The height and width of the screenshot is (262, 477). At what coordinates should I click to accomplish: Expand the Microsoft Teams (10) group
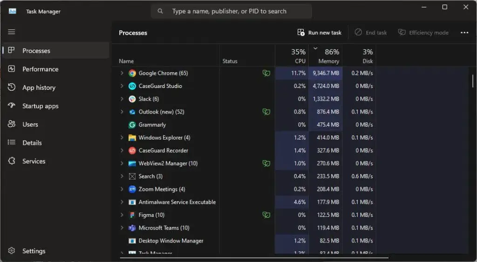pyautogui.click(x=122, y=228)
